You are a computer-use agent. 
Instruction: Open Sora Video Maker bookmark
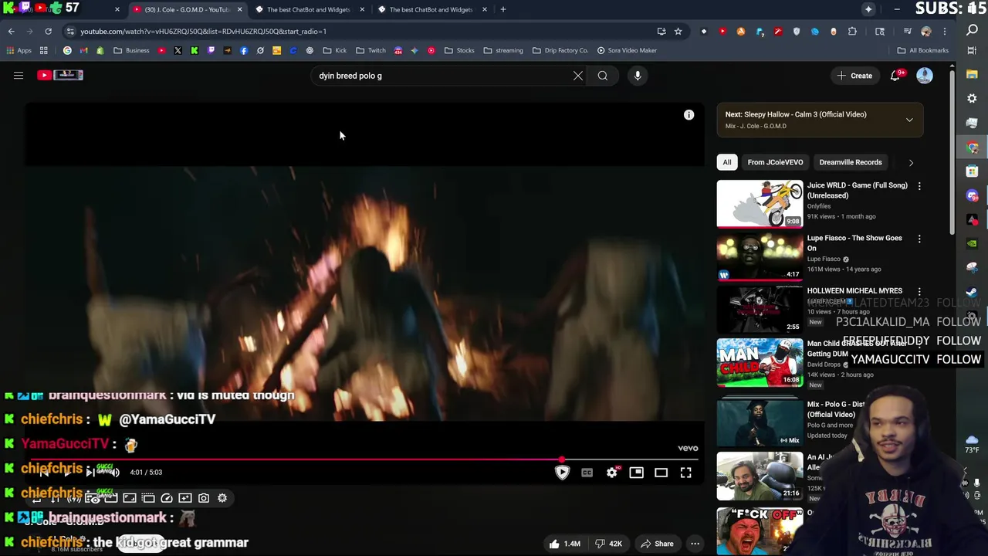[x=627, y=50]
